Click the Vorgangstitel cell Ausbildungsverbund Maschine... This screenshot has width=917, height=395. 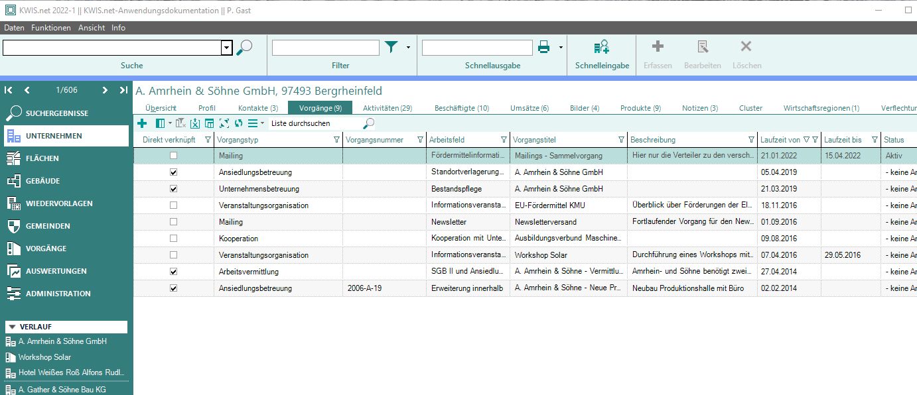click(x=568, y=239)
